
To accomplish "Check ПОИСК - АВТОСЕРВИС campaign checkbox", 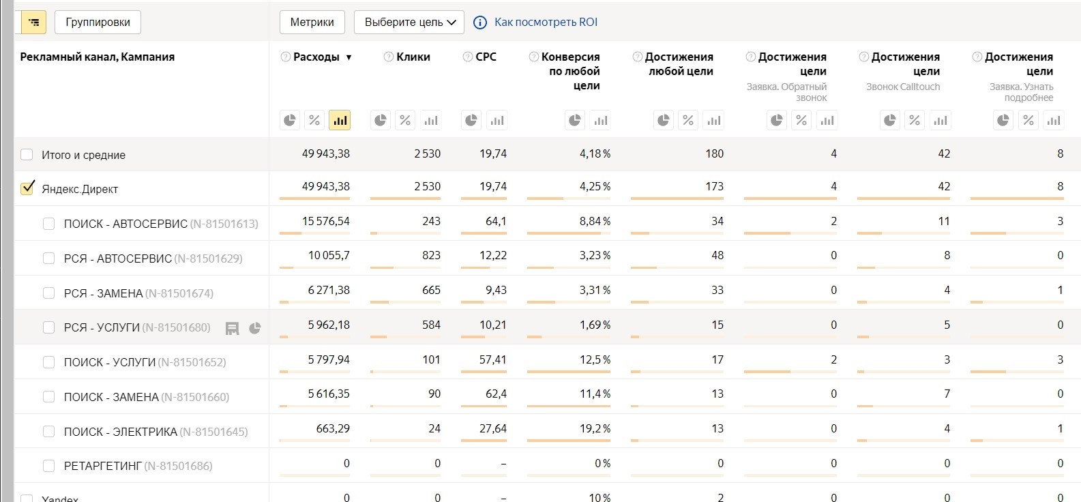I will (x=48, y=224).
